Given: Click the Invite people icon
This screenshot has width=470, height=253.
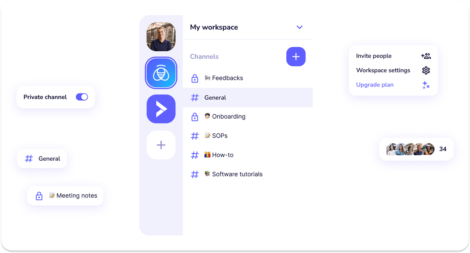Looking at the screenshot, I should click(x=426, y=56).
